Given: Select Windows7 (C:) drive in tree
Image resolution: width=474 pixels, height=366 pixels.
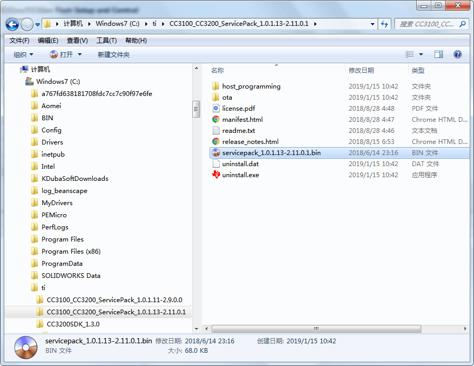Looking at the screenshot, I should point(58,81).
